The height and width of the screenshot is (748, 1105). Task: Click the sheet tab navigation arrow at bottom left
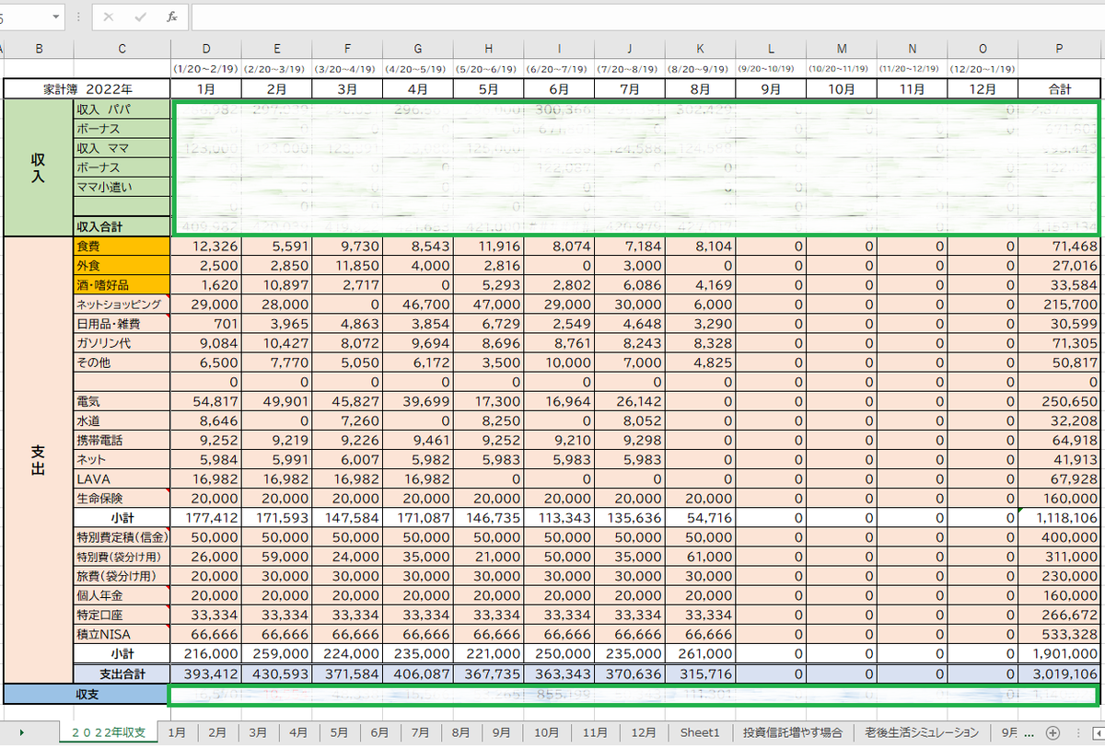[21, 733]
